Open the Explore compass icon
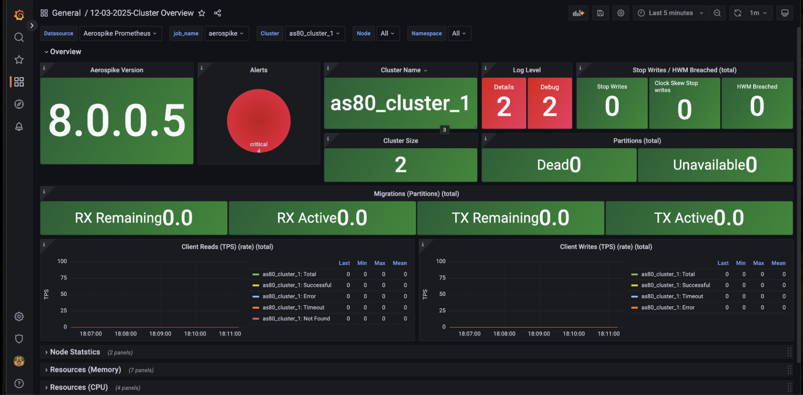Viewport: 803px width, 395px height. [x=19, y=104]
